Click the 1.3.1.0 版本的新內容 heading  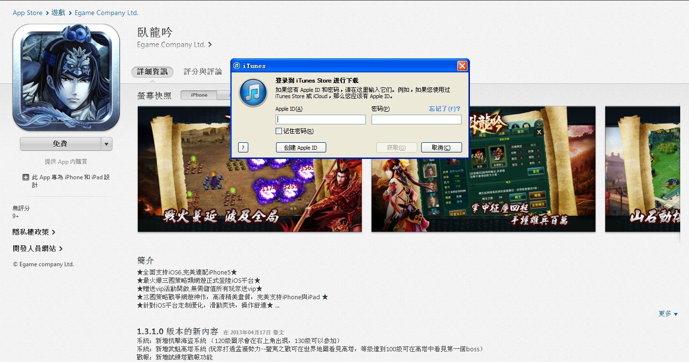click(x=178, y=331)
